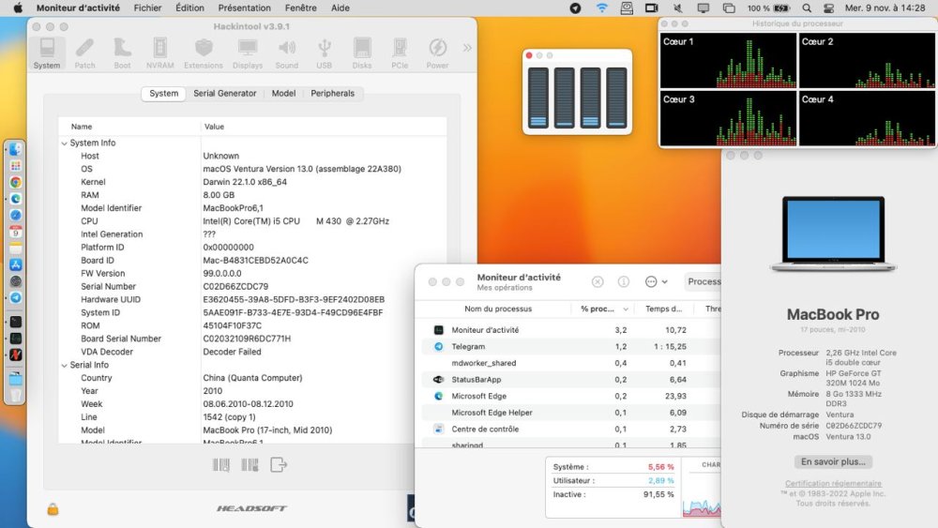Switch to the Peripherals tab
Viewport: 938px width, 528px height.
coord(333,93)
